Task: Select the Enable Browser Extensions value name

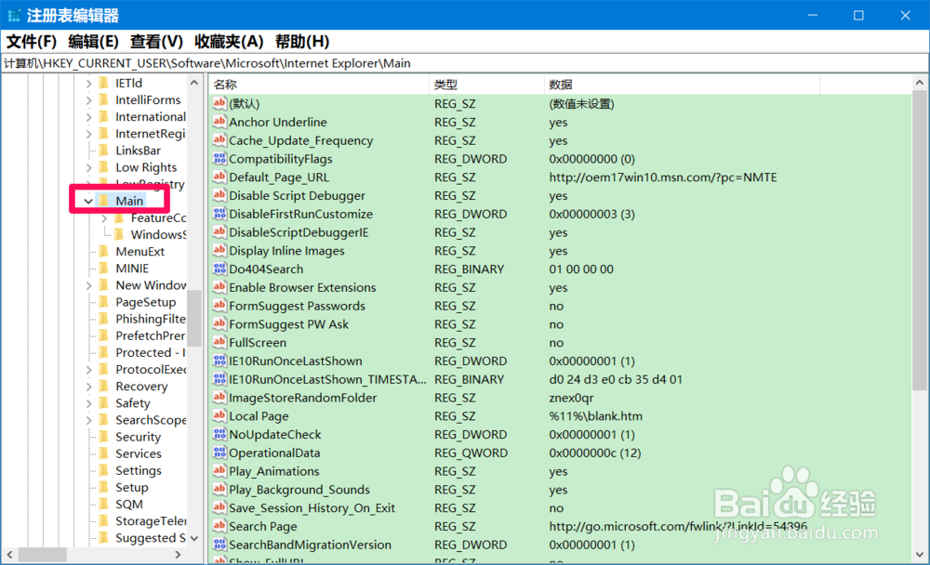Action: [x=302, y=287]
